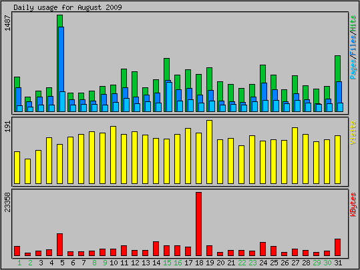Click the day 1 label on x-axis

[19, 263]
